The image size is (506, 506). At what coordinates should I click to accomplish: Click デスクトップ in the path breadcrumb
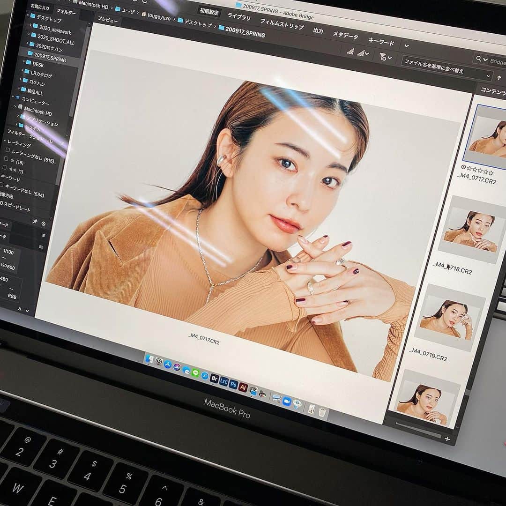click(x=198, y=23)
